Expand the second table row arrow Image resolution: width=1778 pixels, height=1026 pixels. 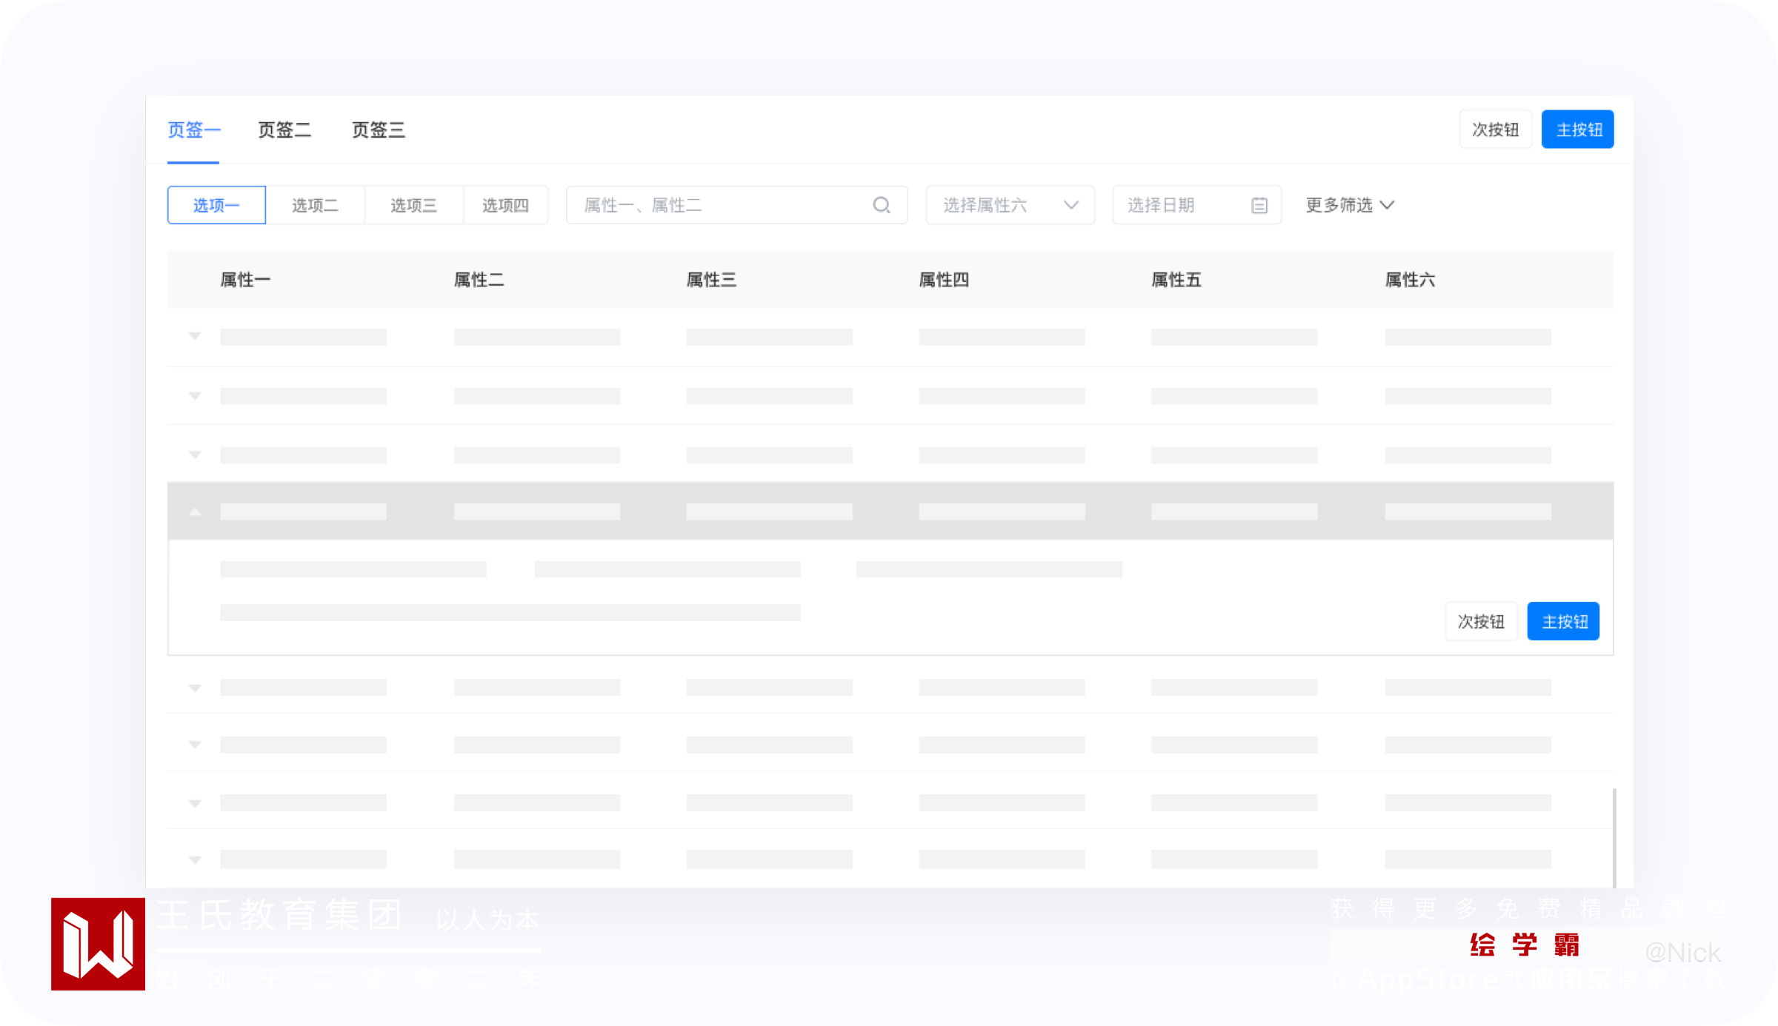(x=195, y=396)
